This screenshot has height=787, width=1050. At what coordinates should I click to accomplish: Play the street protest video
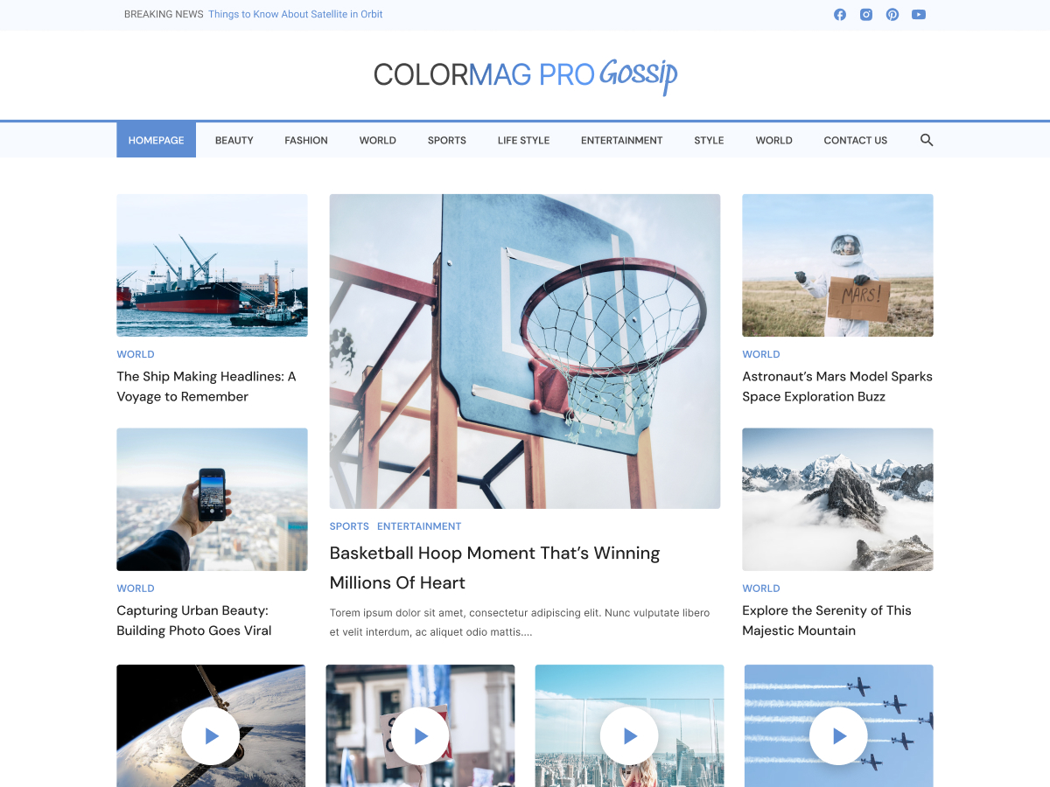pos(420,736)
